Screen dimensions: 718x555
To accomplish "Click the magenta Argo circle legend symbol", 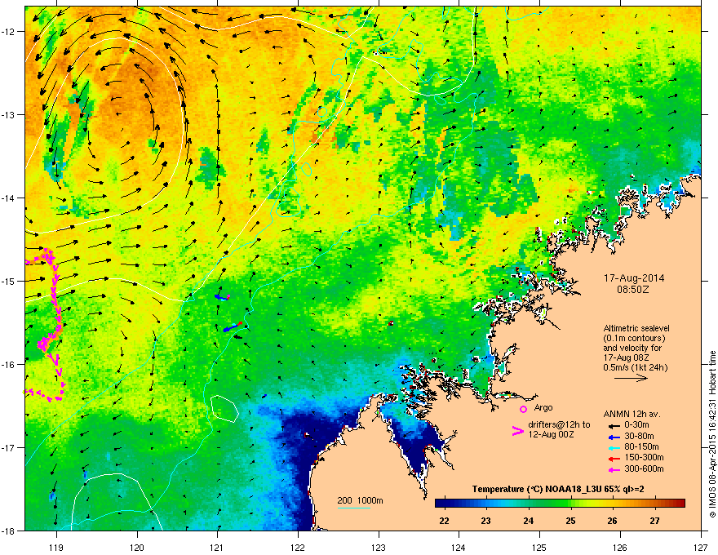I will (x=523, y=409).
